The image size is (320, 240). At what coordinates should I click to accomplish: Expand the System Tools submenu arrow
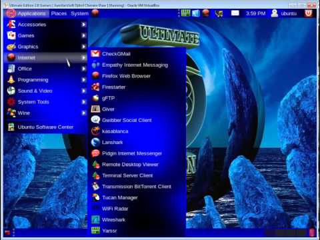(83, 102)
